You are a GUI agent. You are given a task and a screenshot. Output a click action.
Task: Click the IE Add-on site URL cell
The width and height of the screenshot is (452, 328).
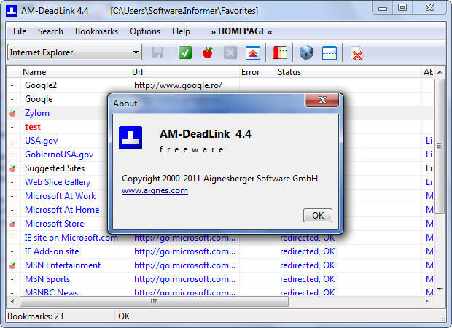184,251
